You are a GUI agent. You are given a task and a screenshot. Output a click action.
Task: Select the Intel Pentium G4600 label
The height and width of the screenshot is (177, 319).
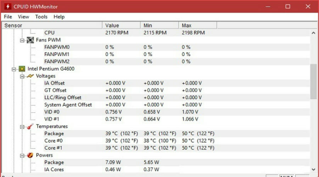click(x=51, y=69)
